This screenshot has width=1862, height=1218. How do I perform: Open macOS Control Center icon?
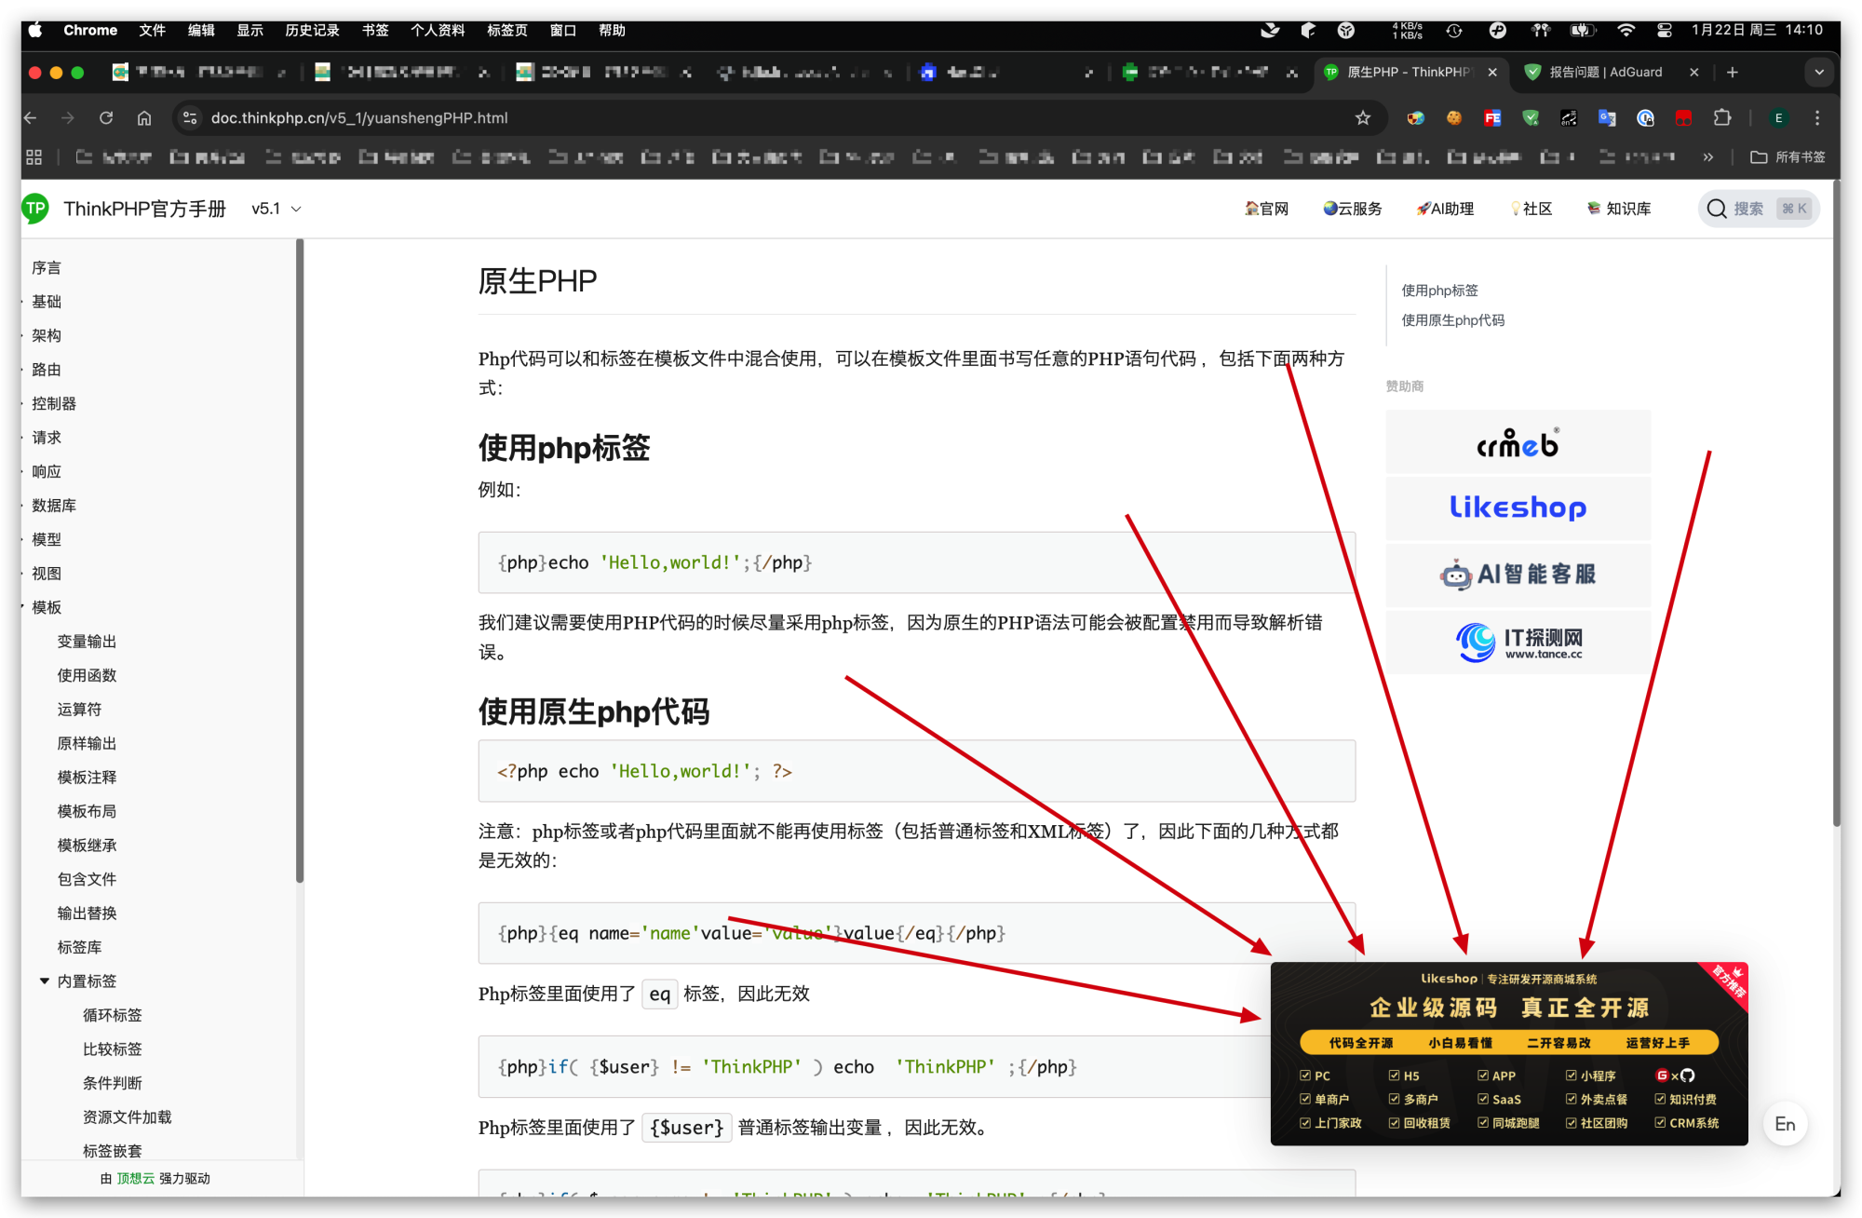pos(1665,30)
